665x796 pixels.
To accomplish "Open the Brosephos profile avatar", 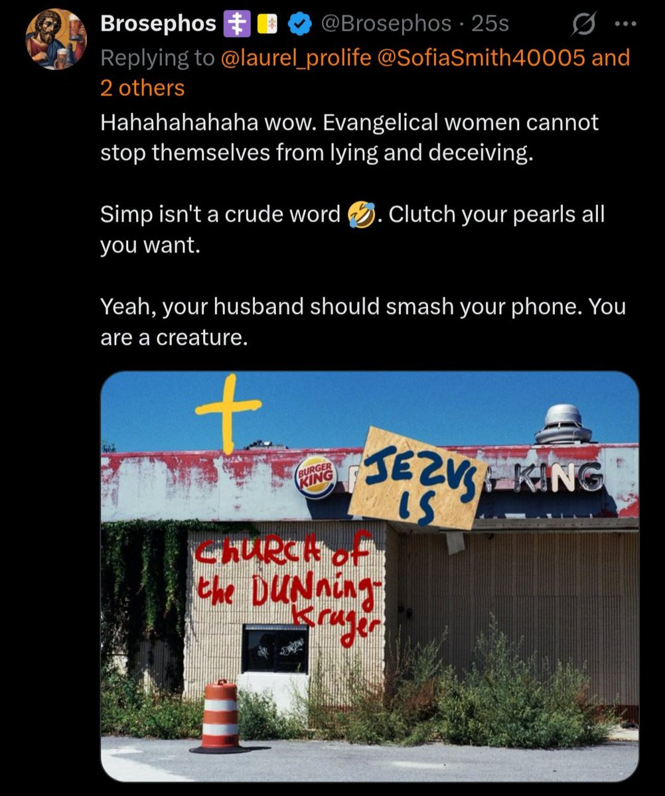I will coord(56,39).
